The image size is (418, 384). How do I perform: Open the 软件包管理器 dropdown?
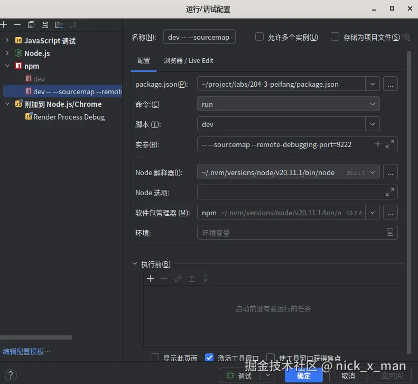click(x=373, y=213)
